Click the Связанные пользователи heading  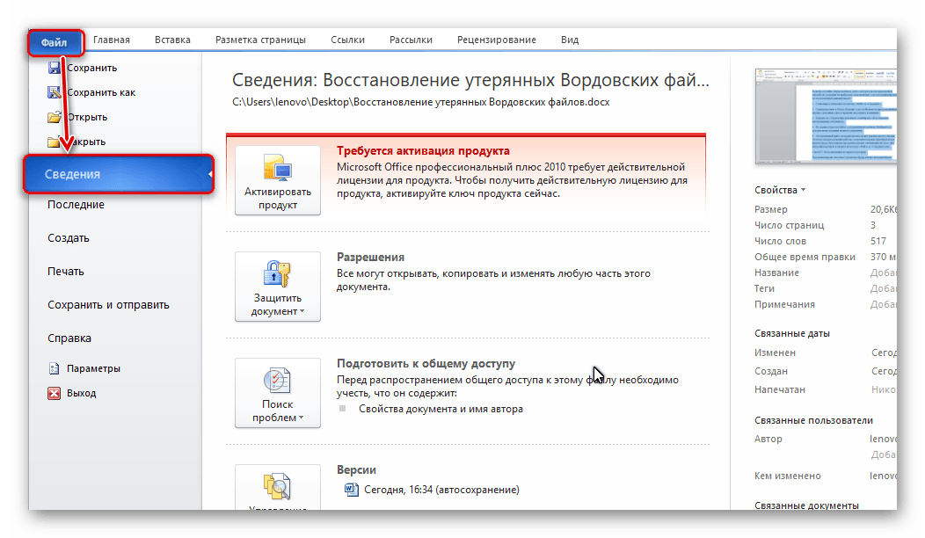point(813,420)
